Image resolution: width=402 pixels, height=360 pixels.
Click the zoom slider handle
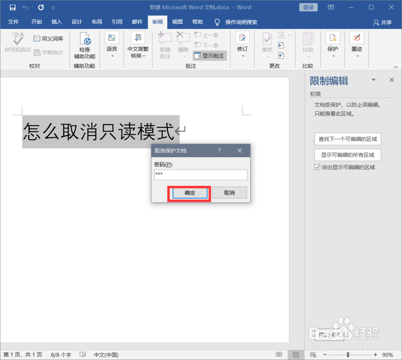348,355
